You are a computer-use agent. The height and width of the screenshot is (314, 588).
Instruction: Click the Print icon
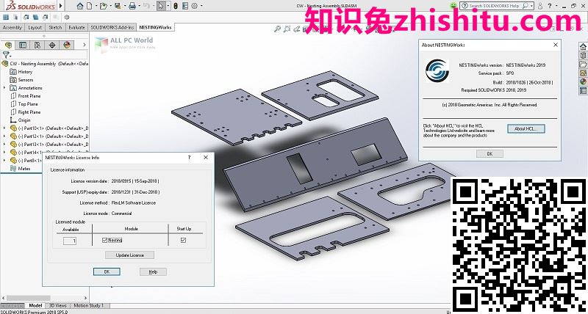click(x=132, y=6)
